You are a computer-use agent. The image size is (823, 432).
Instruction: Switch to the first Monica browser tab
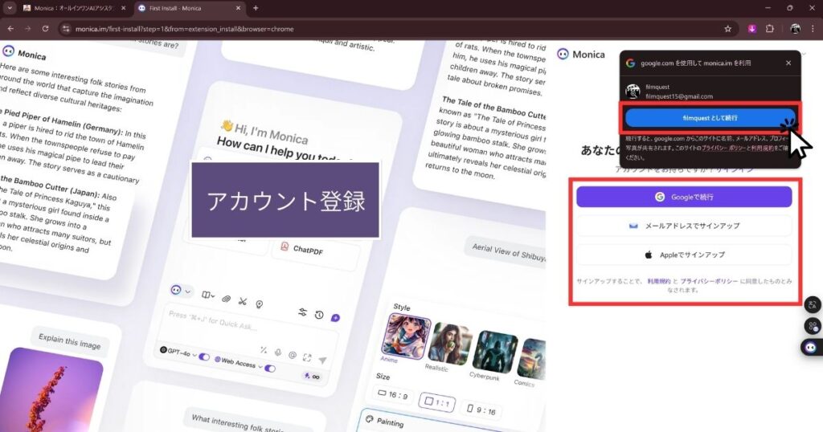pos(72,8)
